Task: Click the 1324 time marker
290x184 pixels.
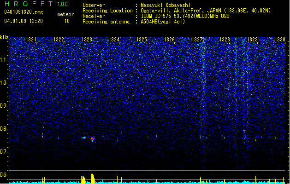Action: pyautogui.click(x=114, y=40)
